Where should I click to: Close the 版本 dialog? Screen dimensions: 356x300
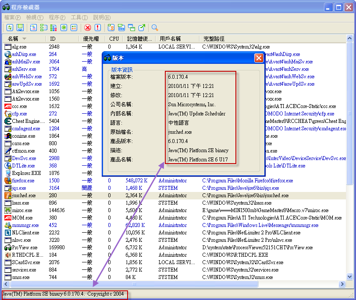[259, 58]
